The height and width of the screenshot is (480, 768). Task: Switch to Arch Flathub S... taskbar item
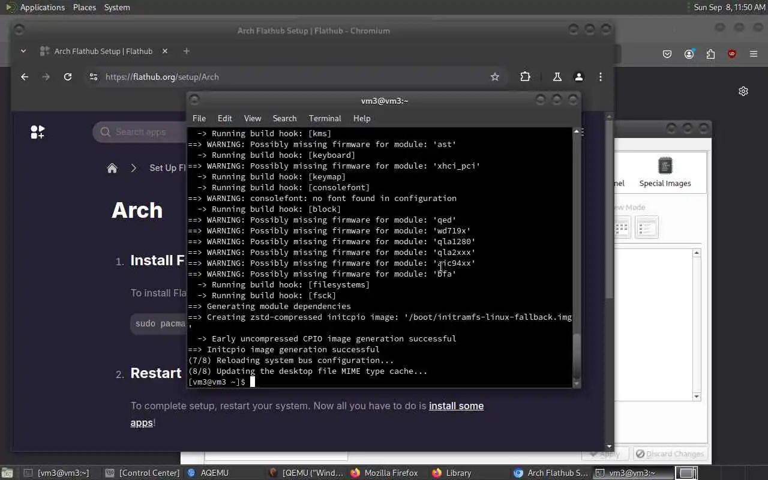tap(551, 473)
